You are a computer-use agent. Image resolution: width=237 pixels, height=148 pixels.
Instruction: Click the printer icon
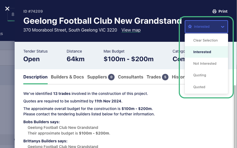pyautogui.click(x=214, y=11)
